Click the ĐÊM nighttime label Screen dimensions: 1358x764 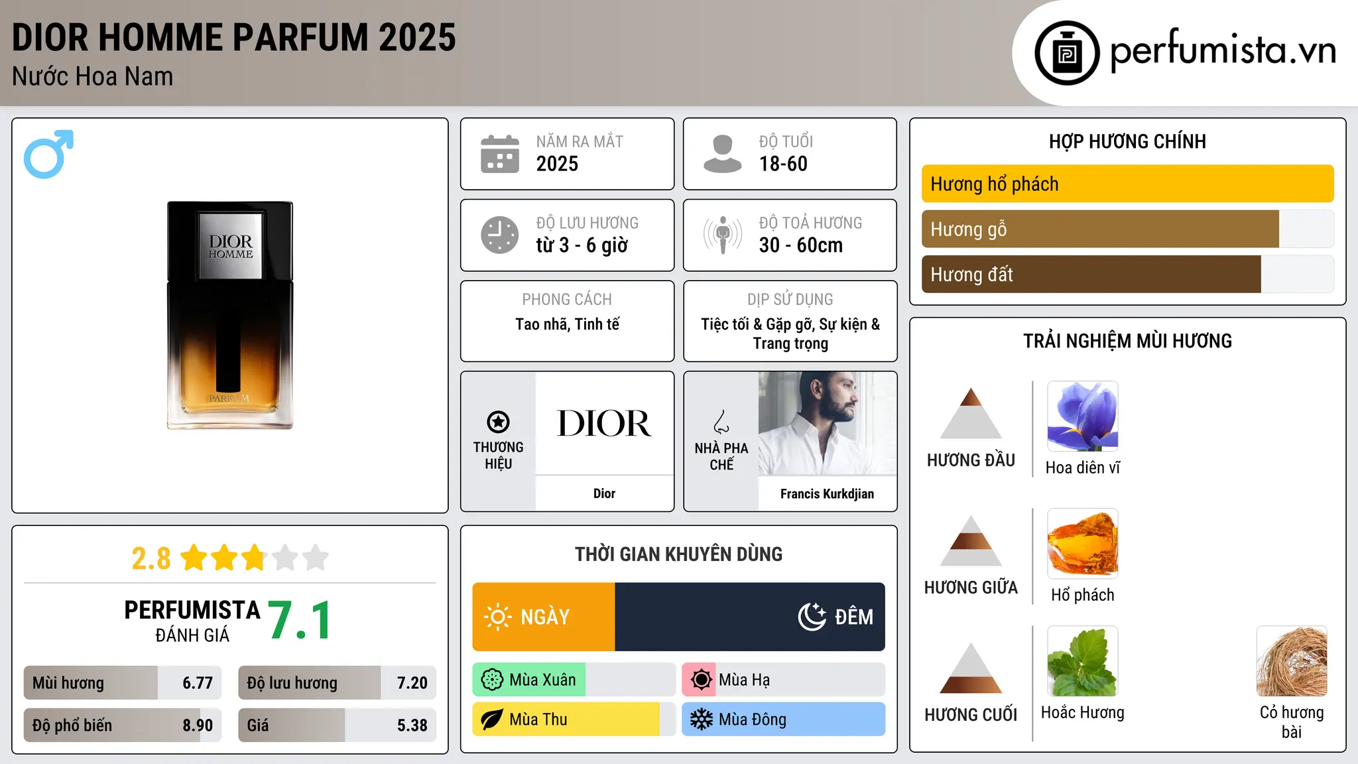(854, 617)
